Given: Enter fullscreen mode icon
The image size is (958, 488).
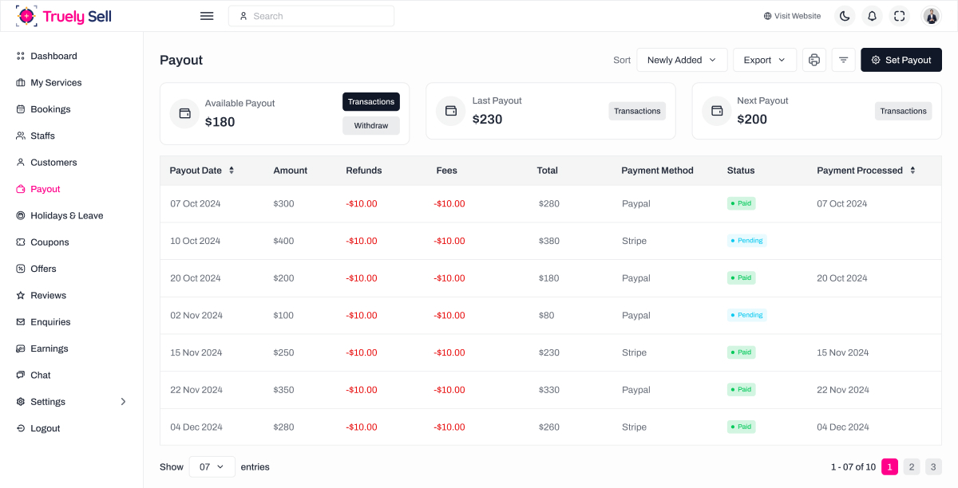Looking at the screenshot, I should coord(900,16).
